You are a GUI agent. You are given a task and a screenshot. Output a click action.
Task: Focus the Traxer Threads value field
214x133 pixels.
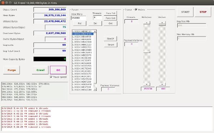(x=131, y=21)
